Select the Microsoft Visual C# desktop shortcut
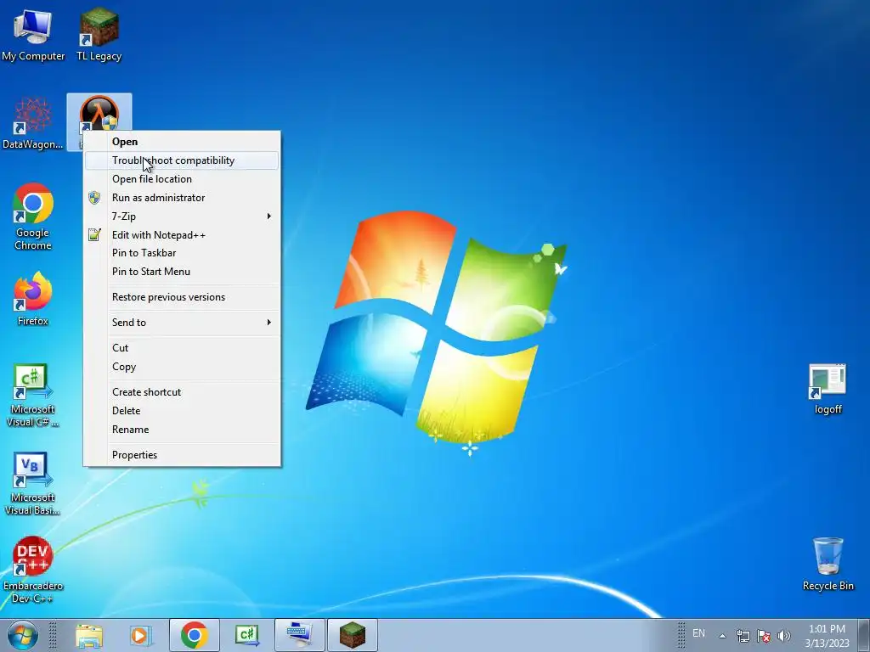 pos(33,396)
